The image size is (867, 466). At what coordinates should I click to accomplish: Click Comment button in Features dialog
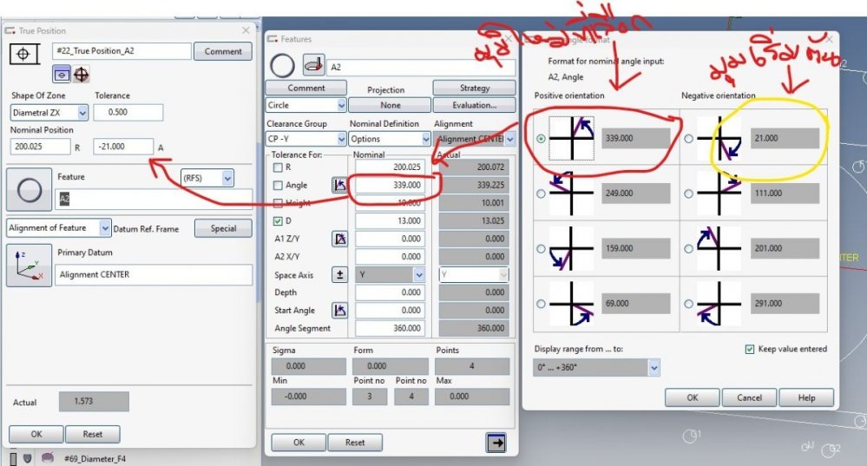306,88
